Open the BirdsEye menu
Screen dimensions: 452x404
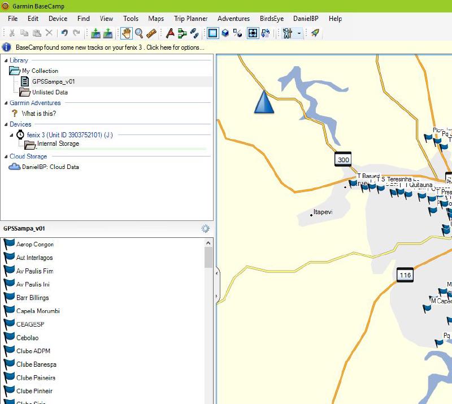(272, 19)
